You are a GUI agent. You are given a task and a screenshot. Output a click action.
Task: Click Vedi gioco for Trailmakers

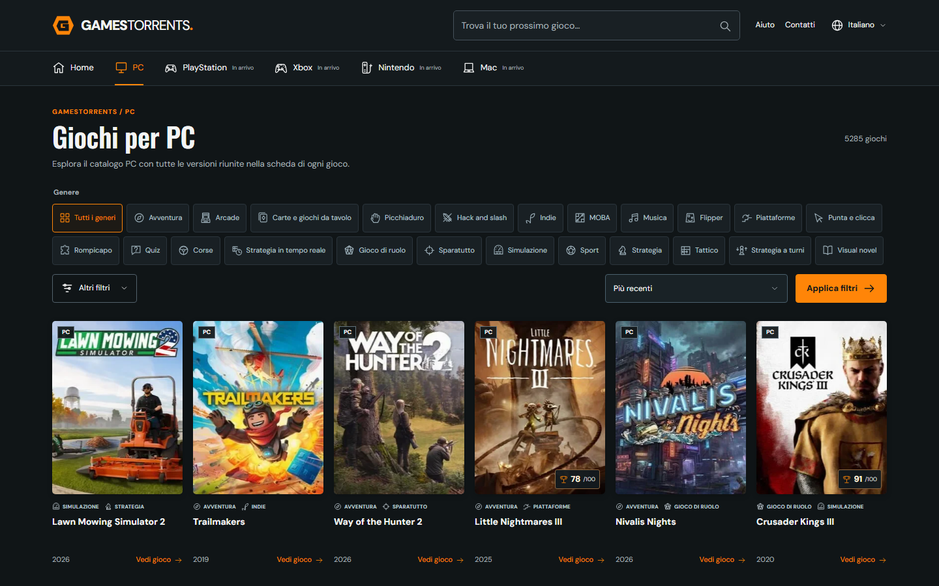point(299,560)
